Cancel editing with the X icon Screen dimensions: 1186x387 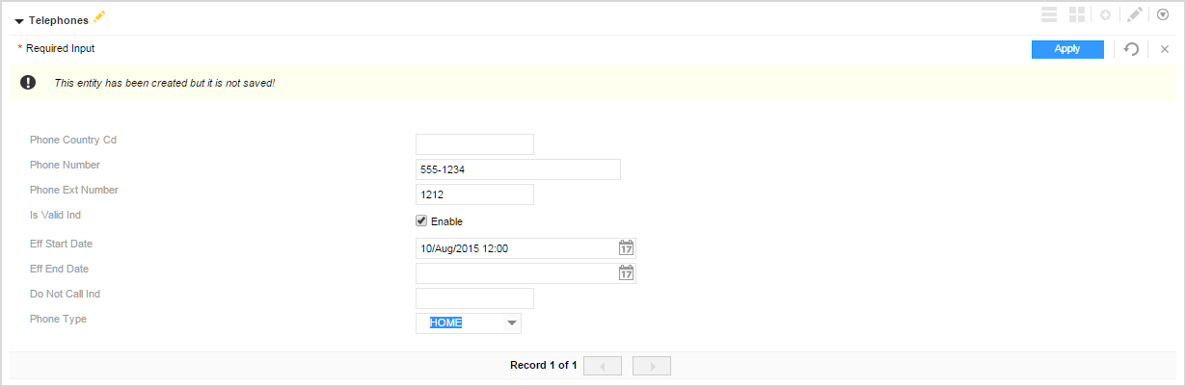click(x=1164, y=49)
